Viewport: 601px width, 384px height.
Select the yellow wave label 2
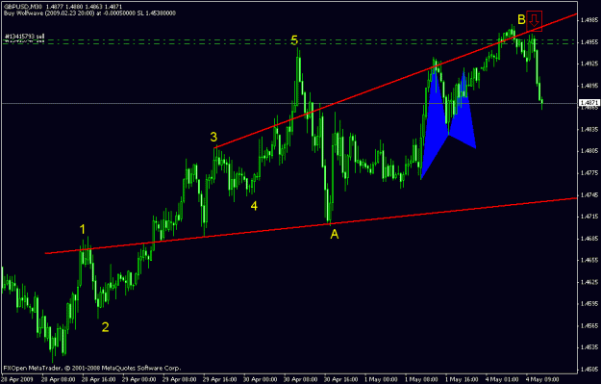pos(105,327)
